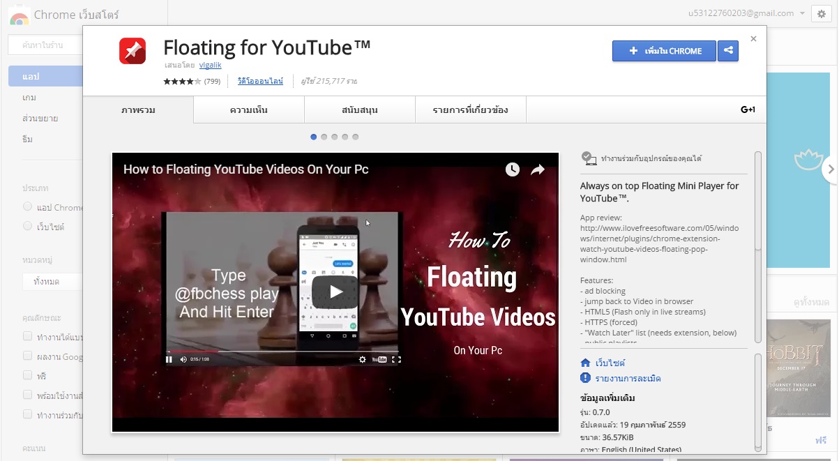This screenshot has width=839, height=461.
Task: Click the Chrome Web Store logo
Action: (x=20, y=17)
